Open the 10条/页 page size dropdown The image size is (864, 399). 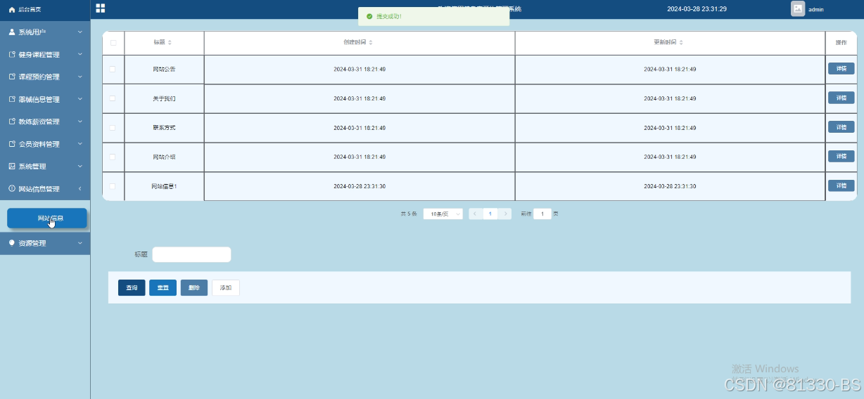(x=443, y=214)
